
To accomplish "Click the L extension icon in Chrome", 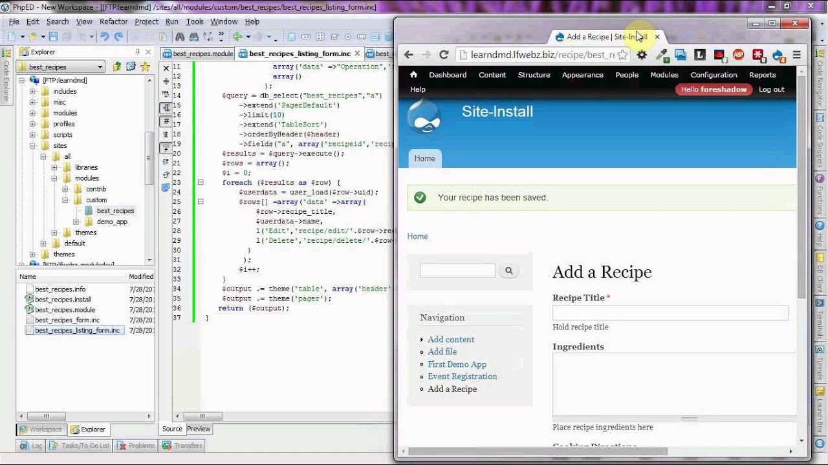I will point(700,55).
